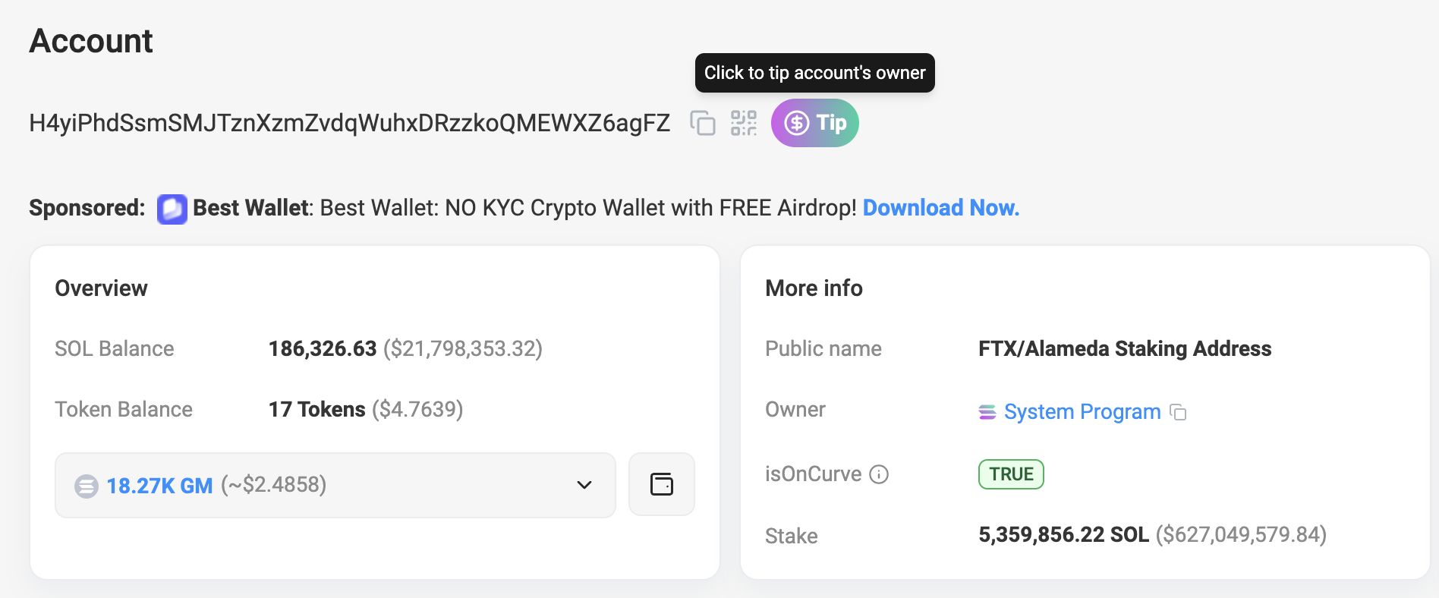Click the FTX/Alameda Staking Address name

click(1124, 349)
